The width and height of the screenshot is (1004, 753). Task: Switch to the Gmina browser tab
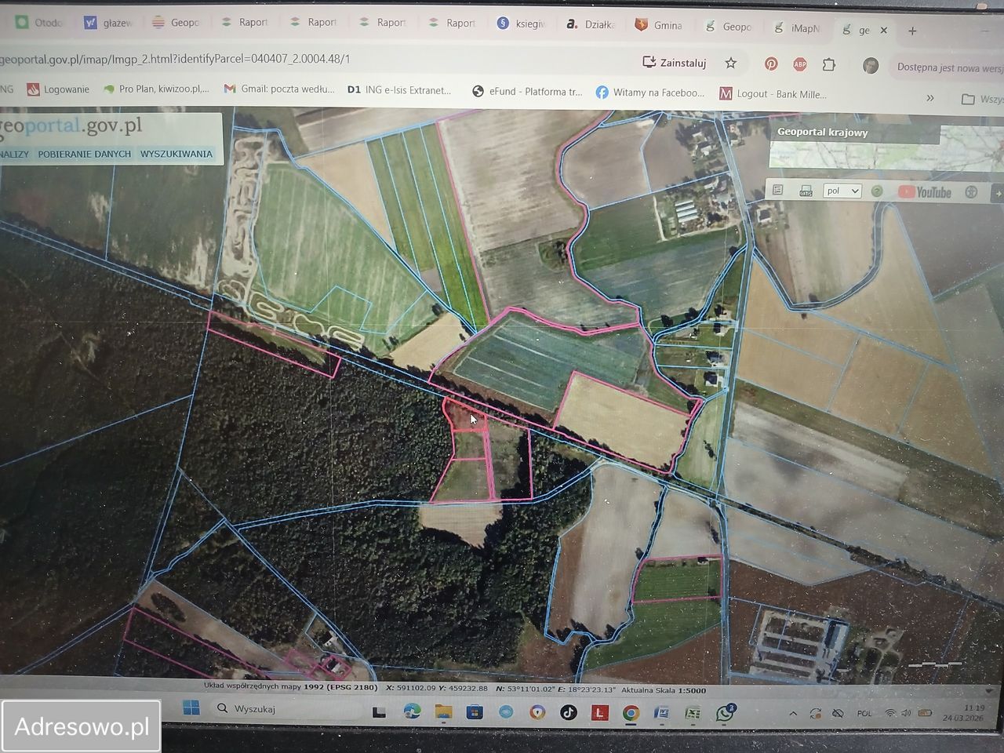(659, 25)
